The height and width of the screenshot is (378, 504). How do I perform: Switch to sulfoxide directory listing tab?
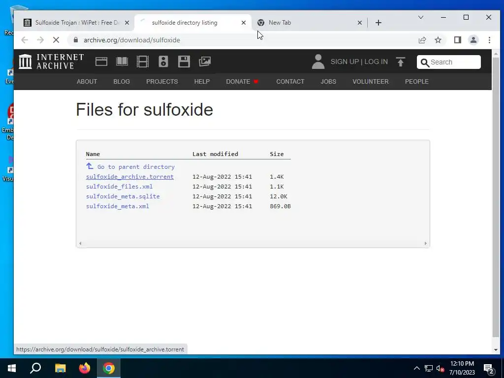click(x=193, y=23)
